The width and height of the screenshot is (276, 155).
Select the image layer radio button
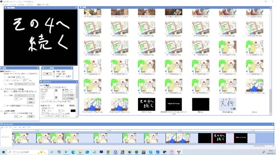pos(63,90)
